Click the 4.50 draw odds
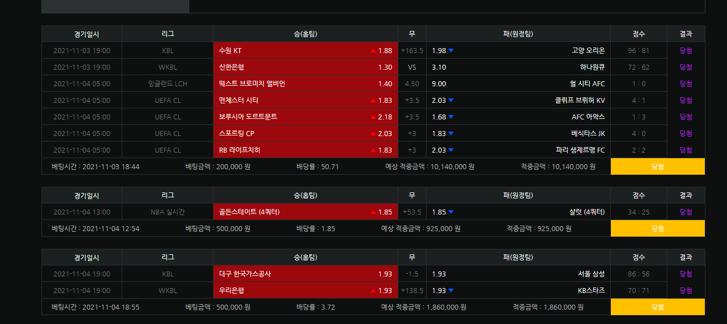 coord(412,83)
